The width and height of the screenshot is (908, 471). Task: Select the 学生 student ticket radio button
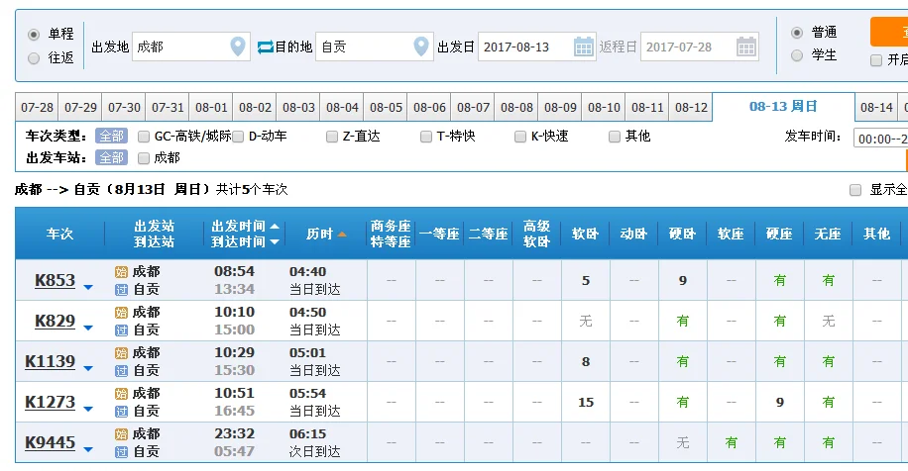tap(797, 55)
